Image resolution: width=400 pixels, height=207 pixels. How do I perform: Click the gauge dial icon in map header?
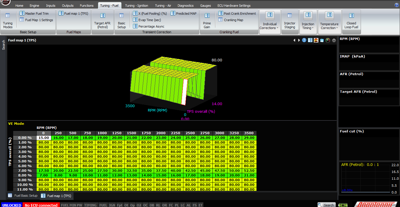coord(328,40)
